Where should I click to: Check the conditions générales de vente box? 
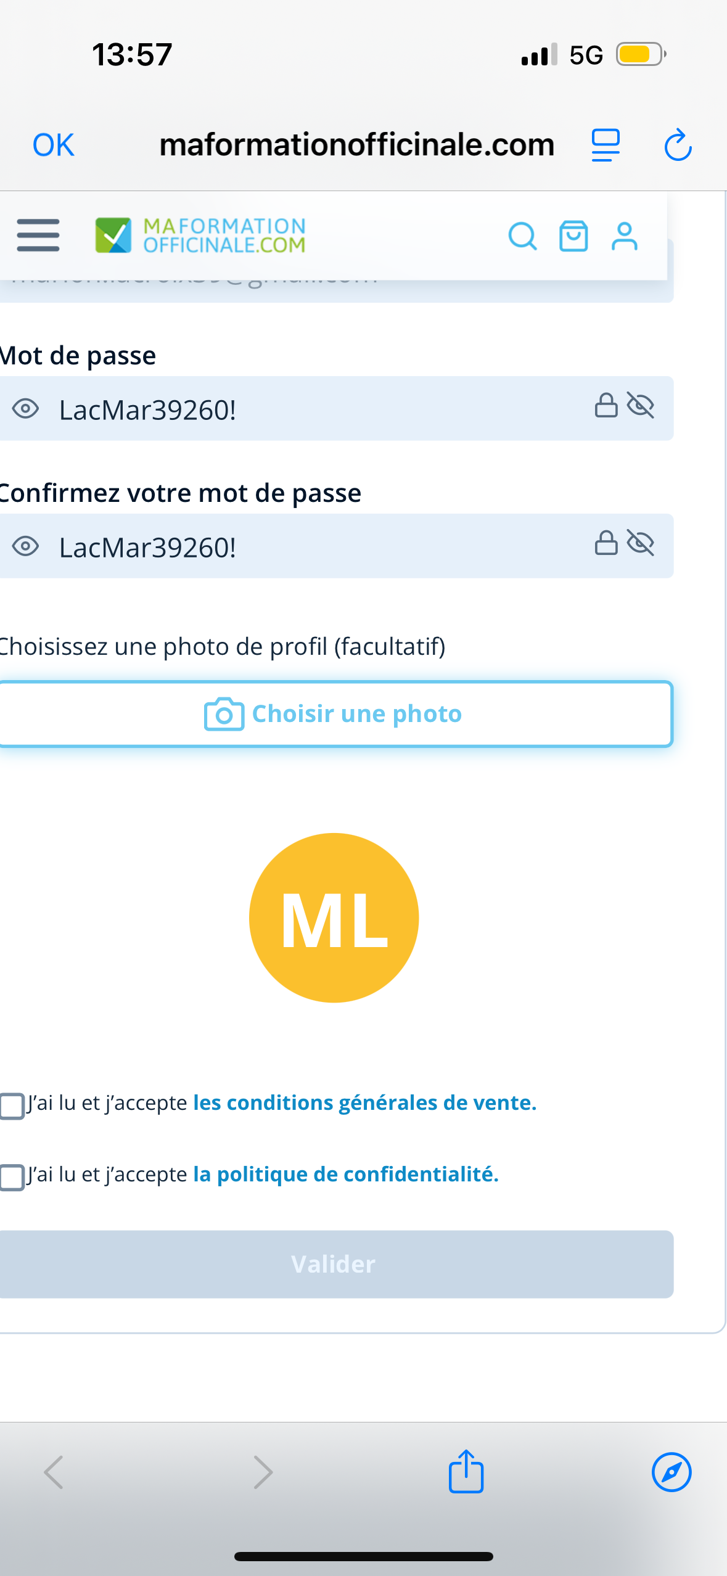[12, 1105]
